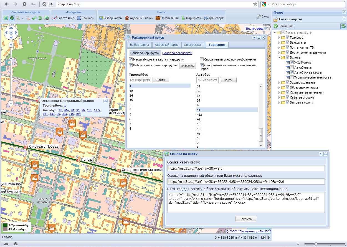Click the Расстояние measurement tool
This screenshot has height=247, width=347.
64,18
